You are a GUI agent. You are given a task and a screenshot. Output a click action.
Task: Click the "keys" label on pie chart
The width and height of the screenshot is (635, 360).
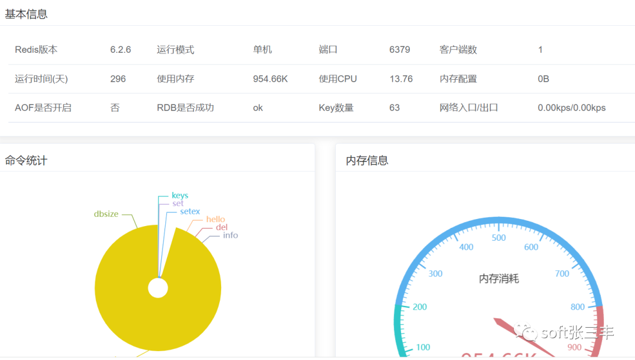coord(179,196)
